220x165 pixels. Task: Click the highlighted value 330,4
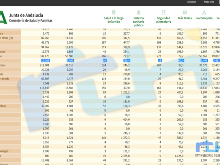click(127, 61)
